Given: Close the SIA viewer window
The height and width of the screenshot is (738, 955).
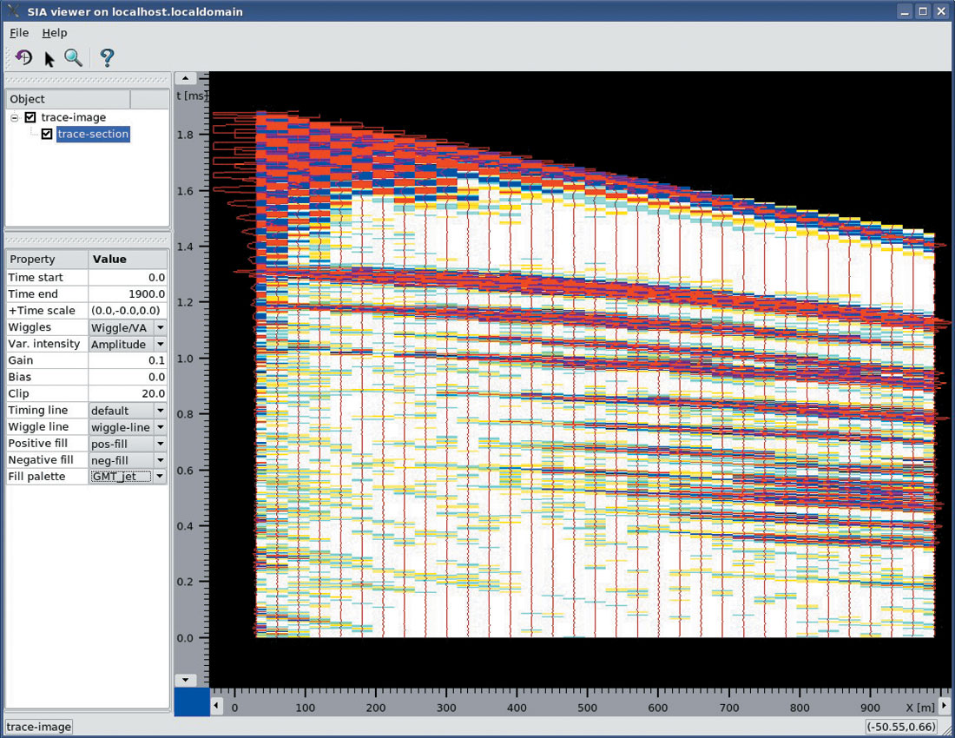Looking at the screenshot, I should (x=941, y=11).
